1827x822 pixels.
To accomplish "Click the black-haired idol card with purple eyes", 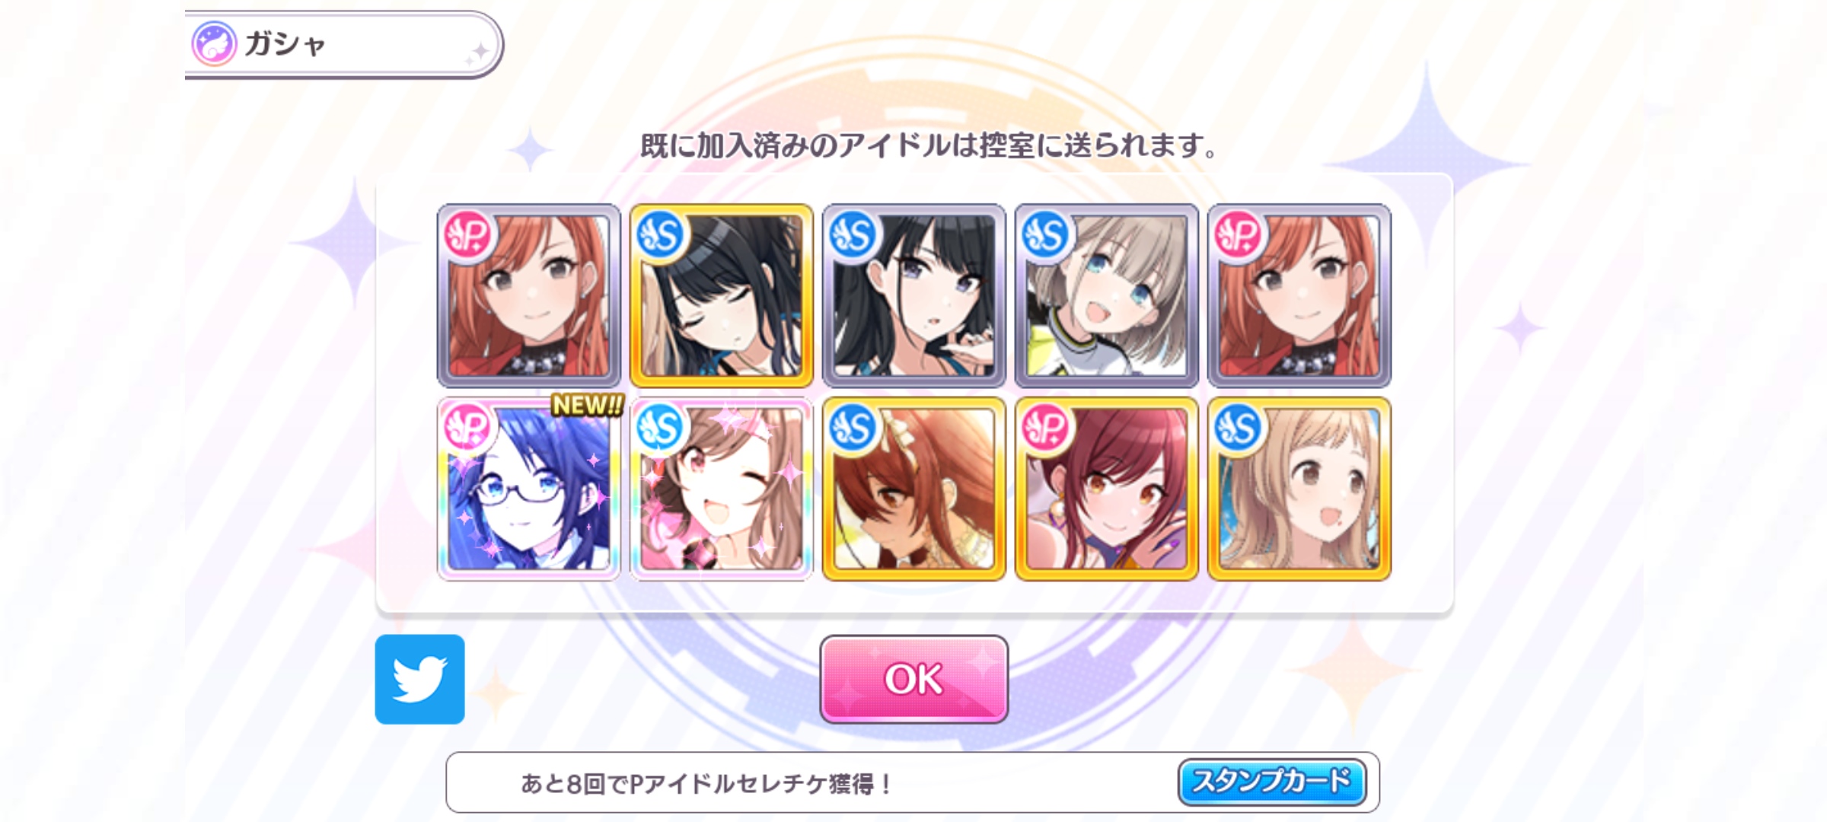I will (x=914, y=295).
